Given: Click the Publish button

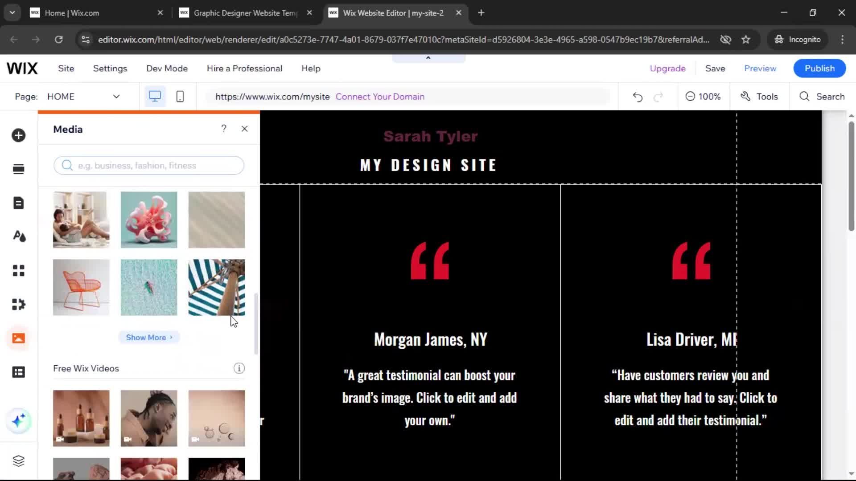Looking at the screenshot, I should [819, 69].
